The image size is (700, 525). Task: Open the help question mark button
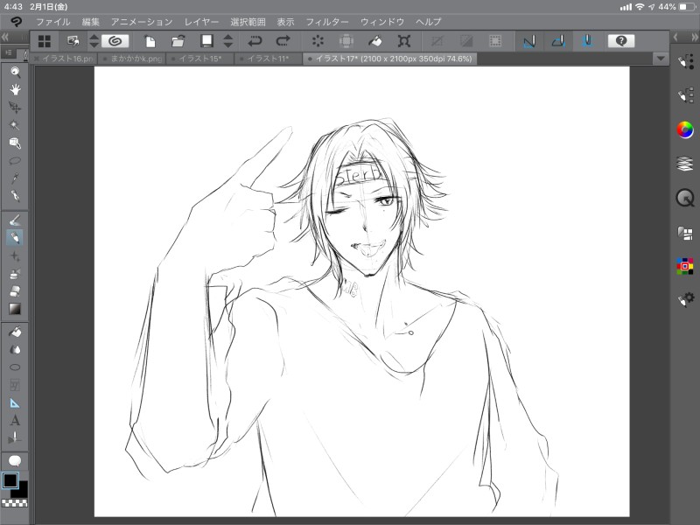(x=621, y=41)
